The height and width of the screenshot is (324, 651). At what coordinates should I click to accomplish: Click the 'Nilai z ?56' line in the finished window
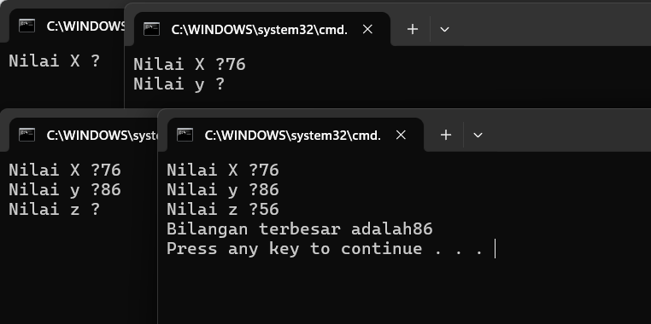(x=222, y=209)
